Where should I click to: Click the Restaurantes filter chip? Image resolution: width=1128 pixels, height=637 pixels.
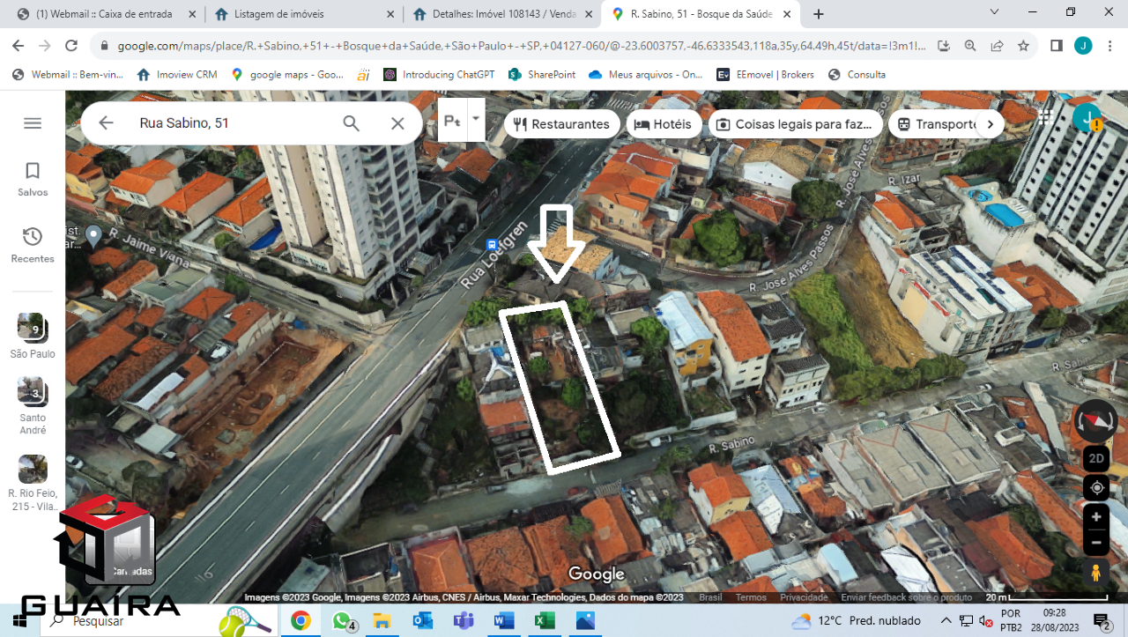pos(561,124)
